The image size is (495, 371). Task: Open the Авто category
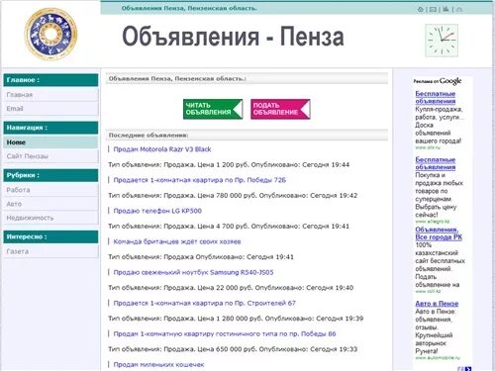[x=50, y=204]
